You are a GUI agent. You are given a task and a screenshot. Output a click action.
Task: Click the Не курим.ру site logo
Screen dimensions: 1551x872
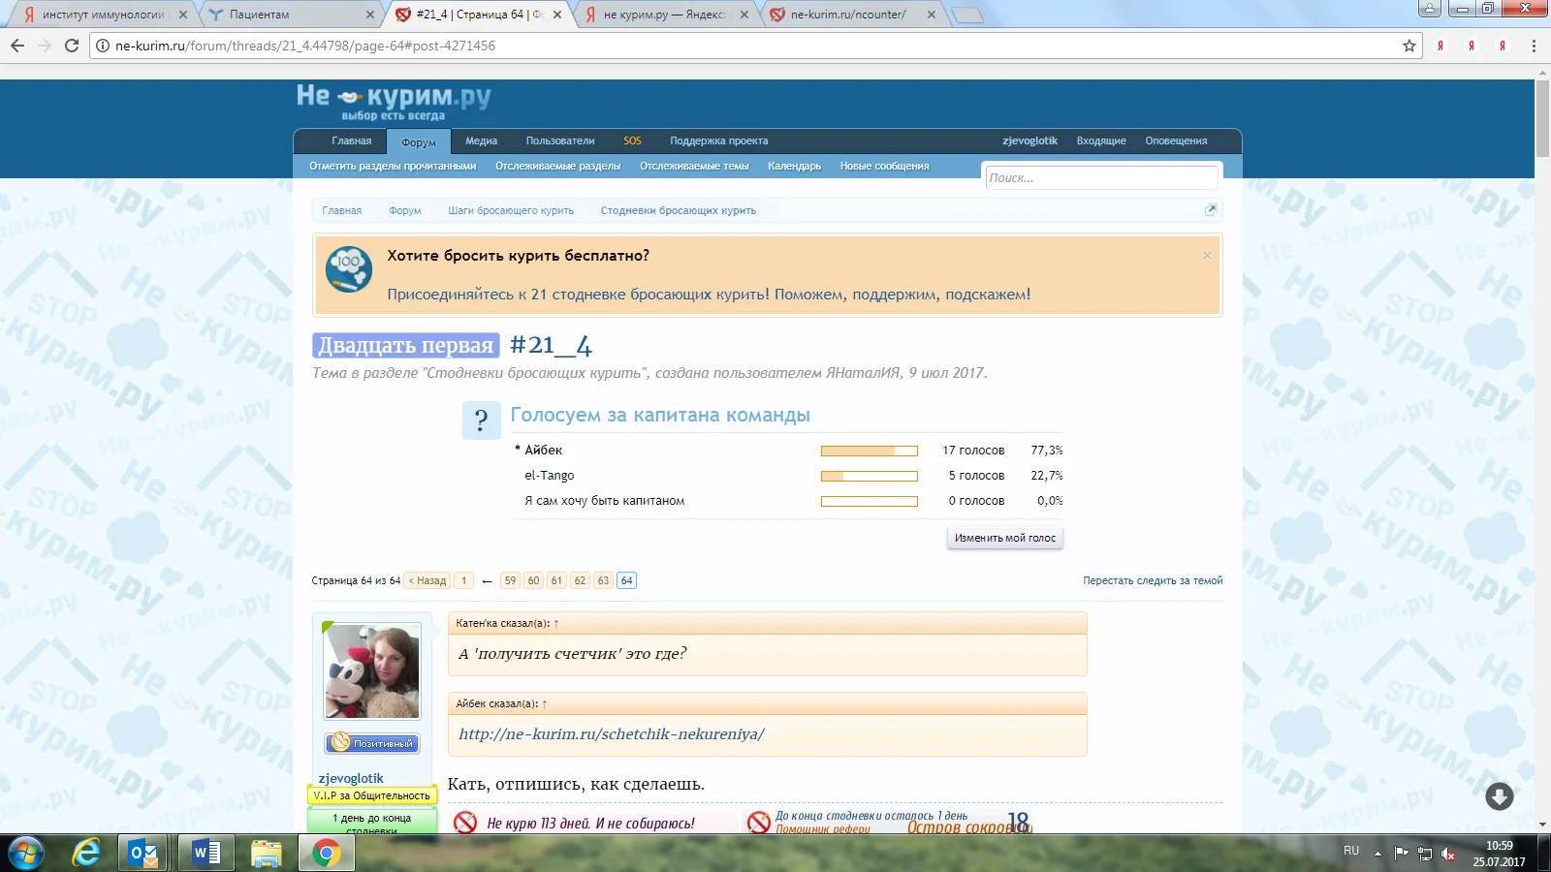(394, 102)
